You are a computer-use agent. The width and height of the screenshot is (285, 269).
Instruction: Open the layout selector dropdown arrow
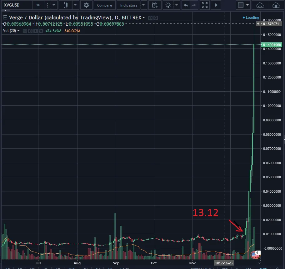coord(247,5)
